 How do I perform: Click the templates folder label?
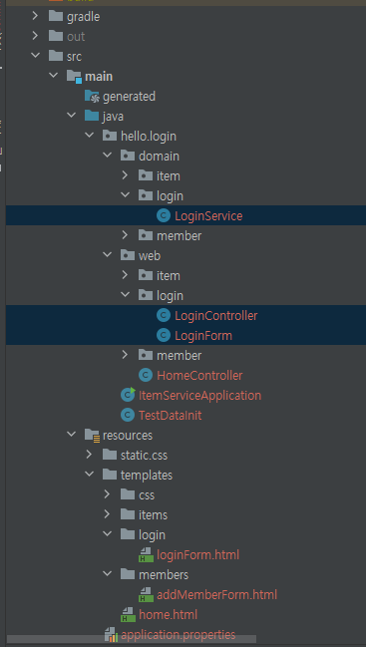point(147,475)
